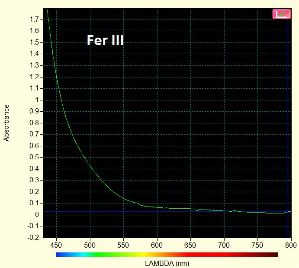
Task: Click the blue vertical cursor line near 795 nm
Action: coord(288,130)
